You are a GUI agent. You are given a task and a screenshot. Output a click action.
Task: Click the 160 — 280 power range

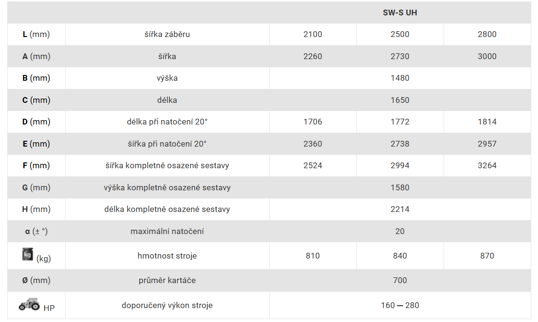click(x=400, y=305)
